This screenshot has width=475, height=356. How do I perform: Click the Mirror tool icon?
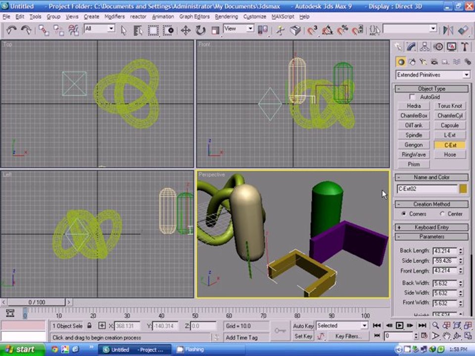[448, 30]
